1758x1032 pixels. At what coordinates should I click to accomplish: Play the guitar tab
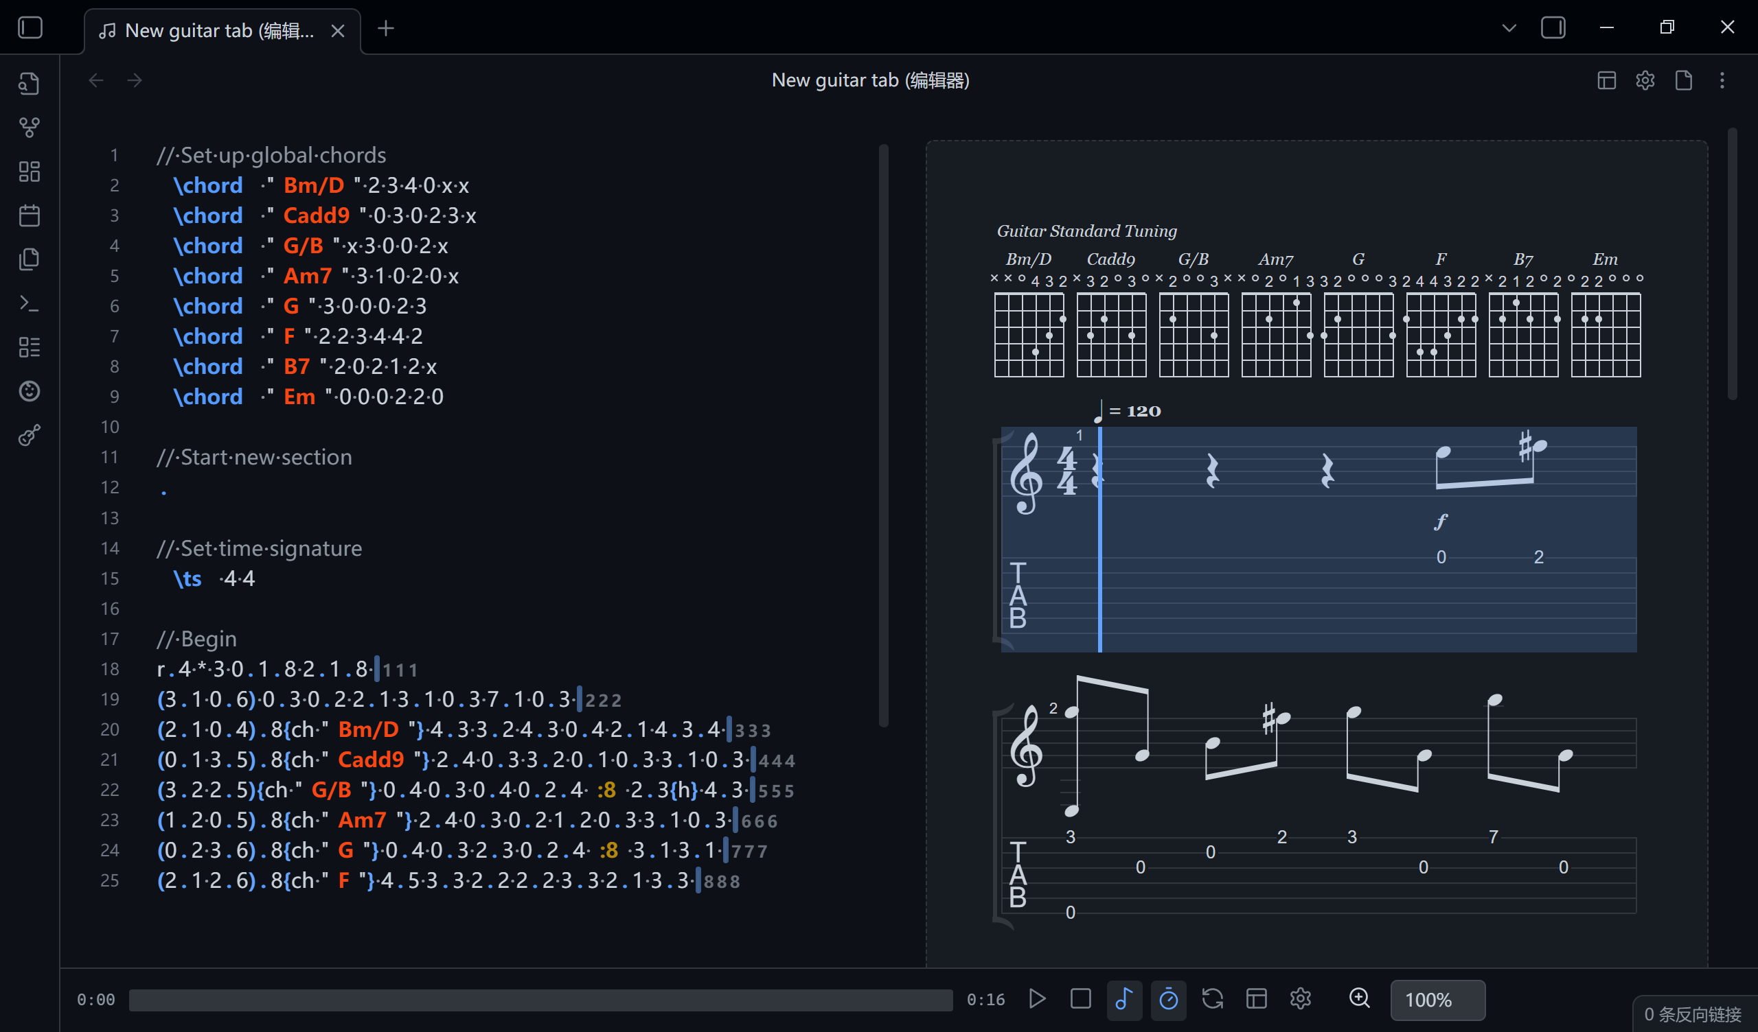pyautogui.click(x=1038, y=999)
